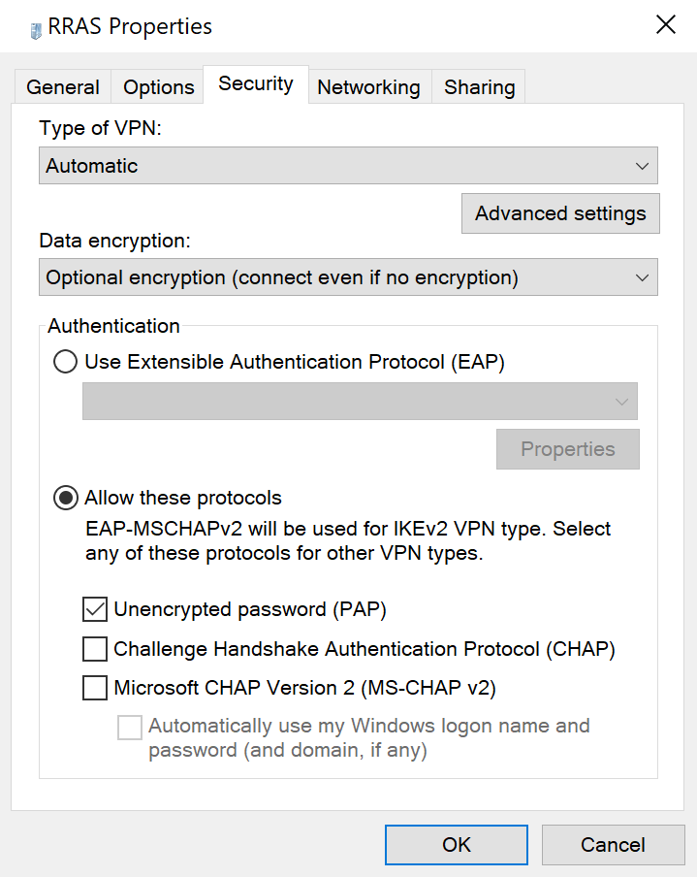Cancel the properties dialog
697x877 pixels.
(x=613, y=845)
